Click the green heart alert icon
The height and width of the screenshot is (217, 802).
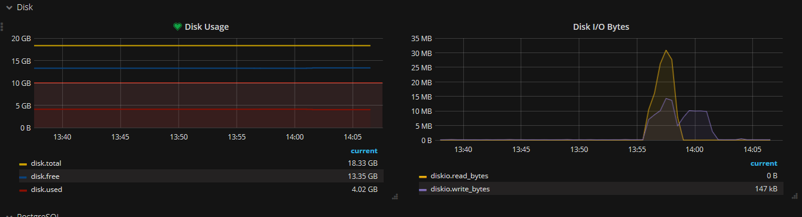point(177,27)
